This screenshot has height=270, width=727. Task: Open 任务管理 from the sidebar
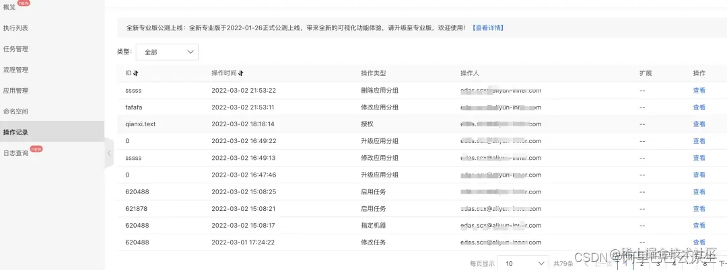click(15, 49)
